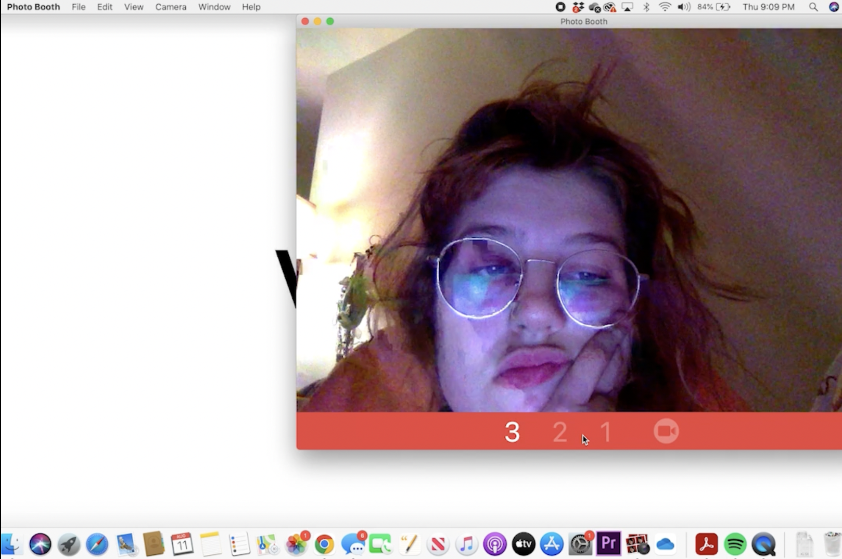Close the Photo Booth window
Image resolution: width=842 pixels, height=559 pixels.
pos(305,21)
